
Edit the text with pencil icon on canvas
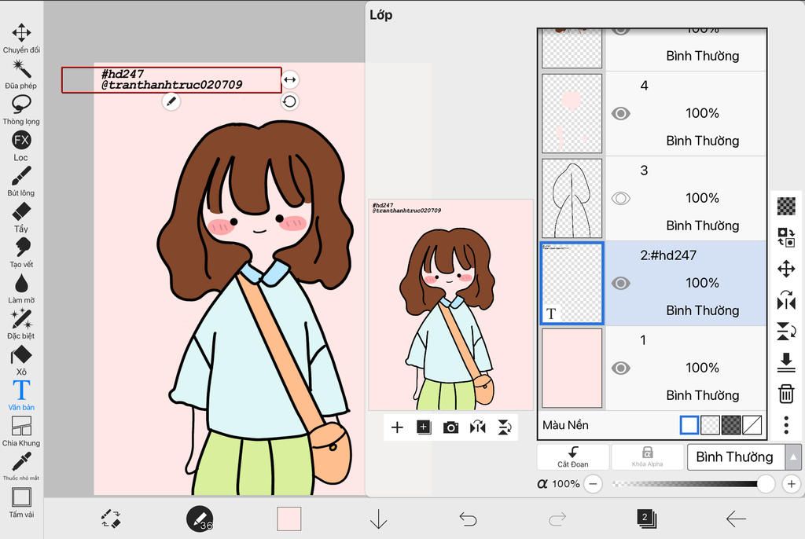coord(171,101)
